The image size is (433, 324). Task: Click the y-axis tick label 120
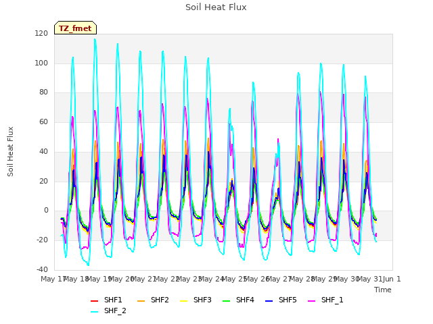click(41, 34)
